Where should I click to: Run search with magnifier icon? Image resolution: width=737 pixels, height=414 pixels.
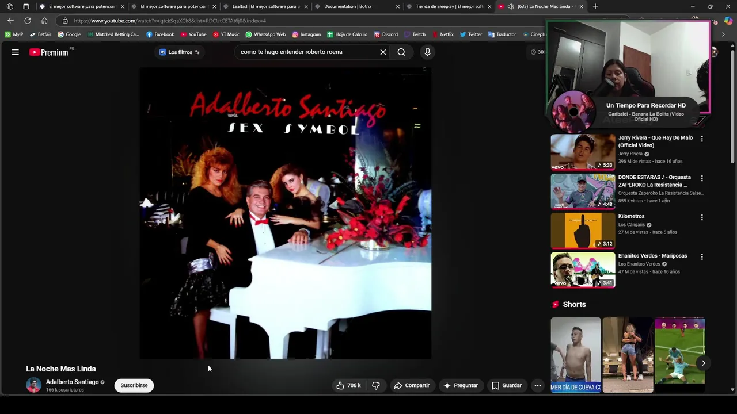401,52
